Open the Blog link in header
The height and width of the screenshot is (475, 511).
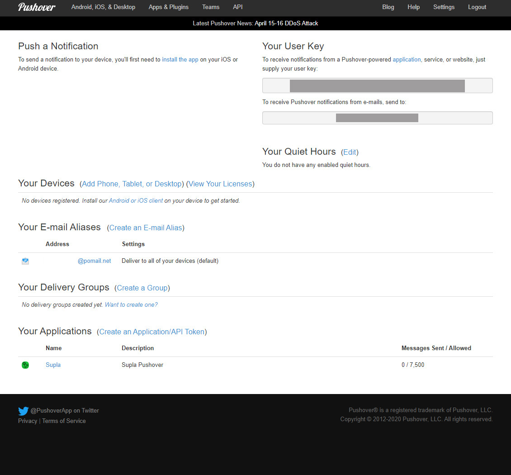tap(388, 7)
